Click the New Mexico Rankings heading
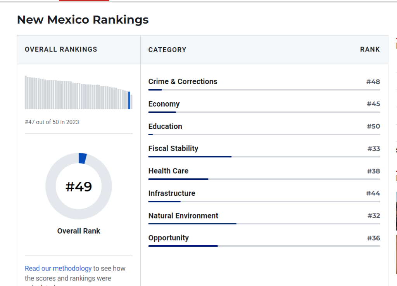 point(83,20)
